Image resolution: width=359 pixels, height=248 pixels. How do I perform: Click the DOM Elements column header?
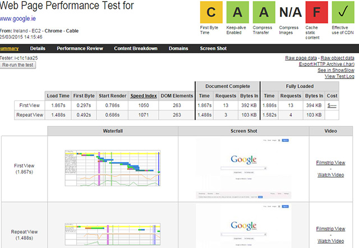pos(177,96)
